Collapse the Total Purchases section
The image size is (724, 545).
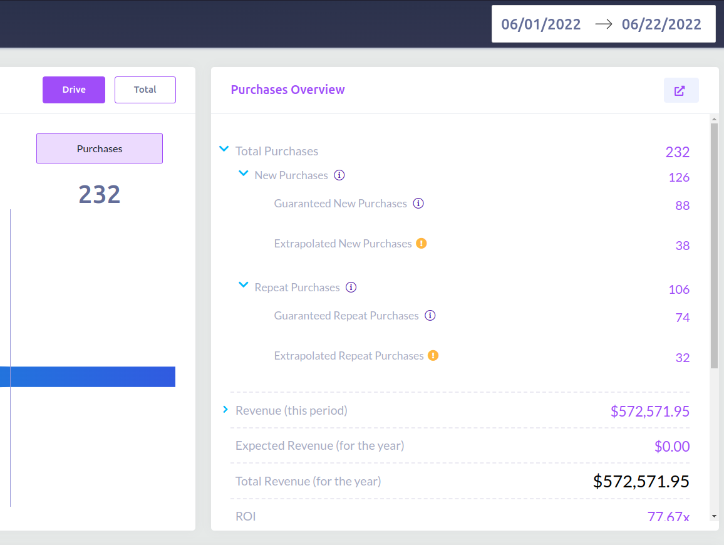point(224,150)
